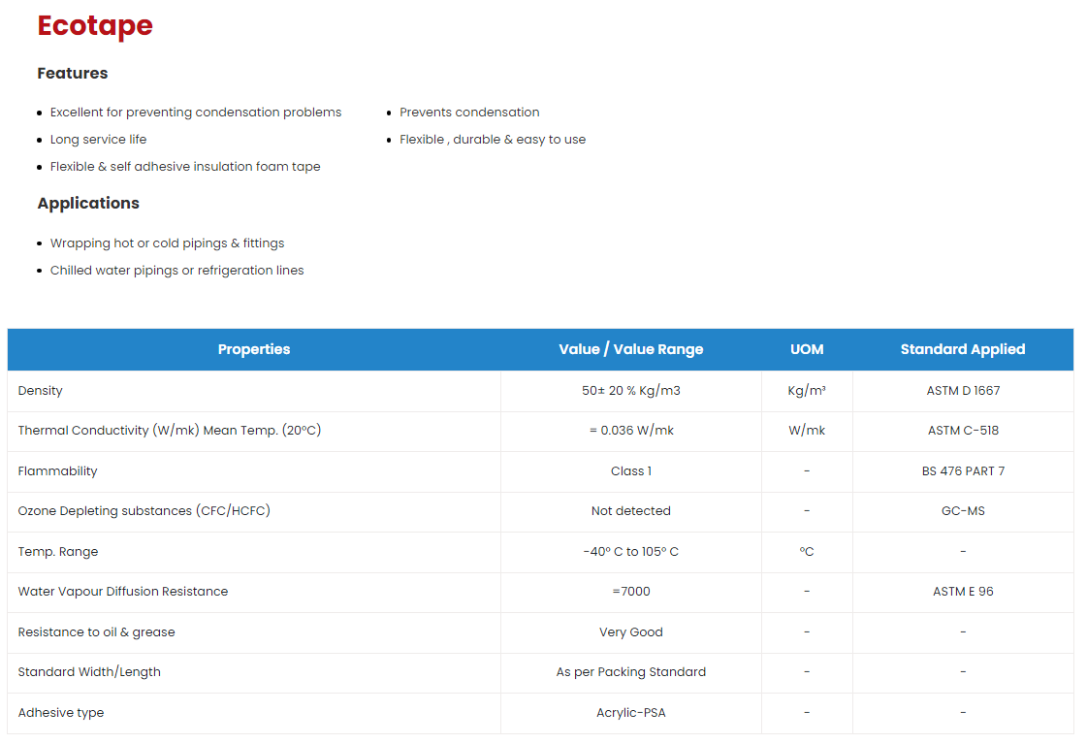Click the Value / Value Range header
The image size is (1087, 744).
[631, 349]
